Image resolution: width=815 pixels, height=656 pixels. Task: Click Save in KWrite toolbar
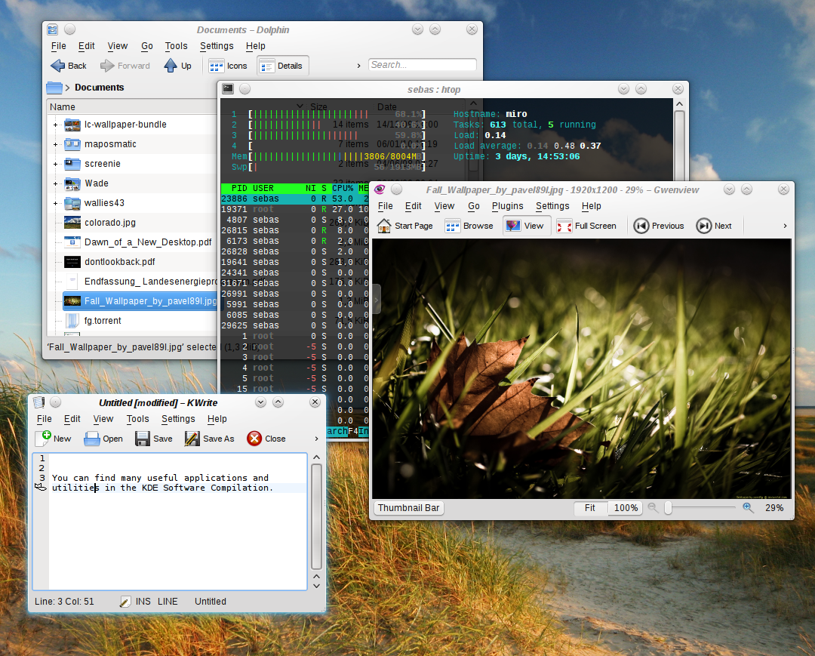[x=154, y=439]
